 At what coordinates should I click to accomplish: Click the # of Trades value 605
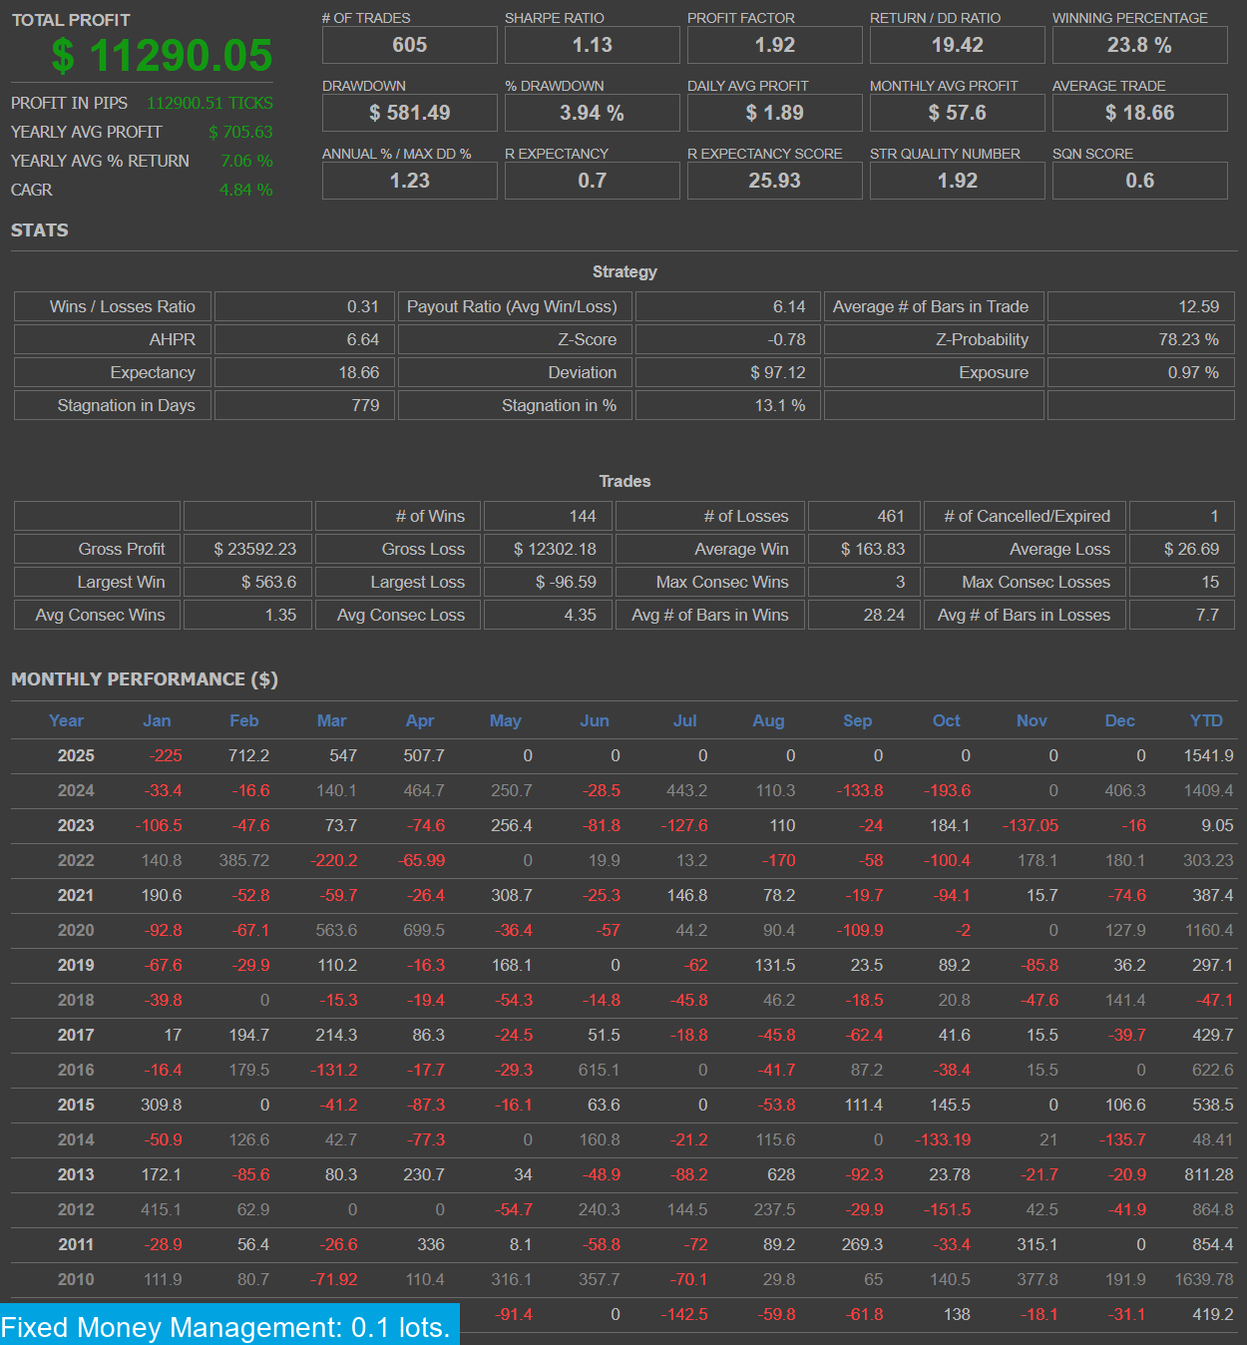(x=410, y=45)
